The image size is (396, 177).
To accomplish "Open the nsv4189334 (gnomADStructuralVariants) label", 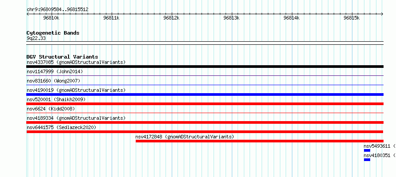I will pos(76,118).
